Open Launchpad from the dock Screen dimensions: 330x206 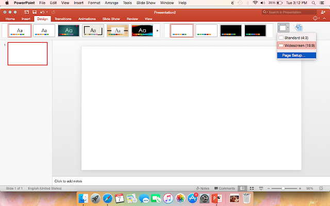point(95,198)
